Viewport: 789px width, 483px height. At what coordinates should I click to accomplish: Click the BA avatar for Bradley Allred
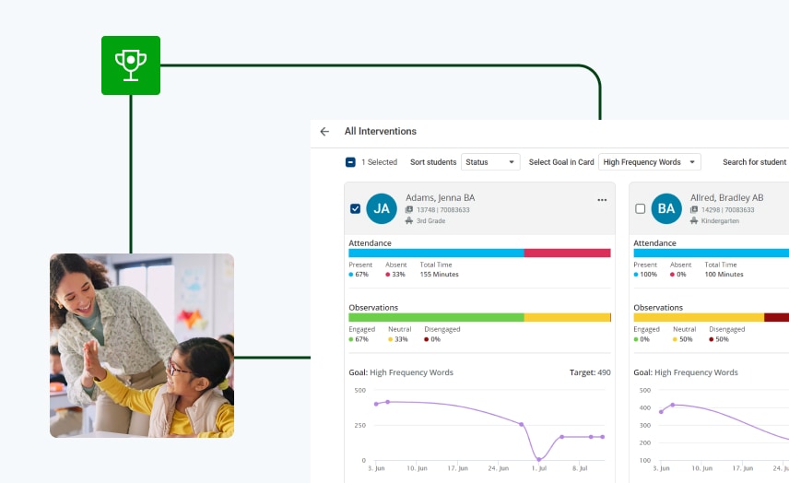666,208
